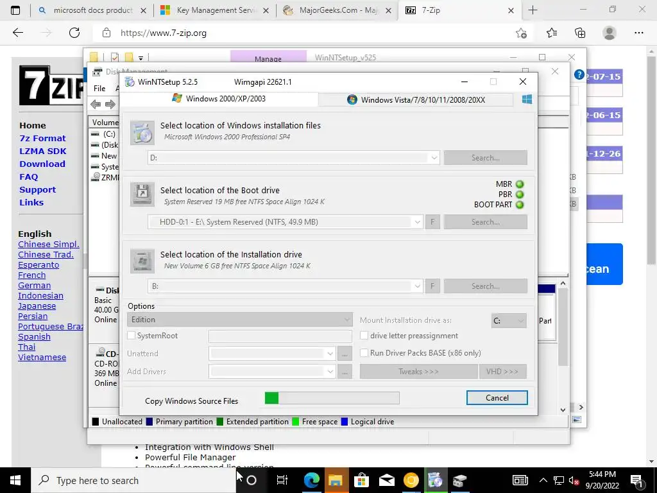Click Search for Windows installation files

(485, 158)
